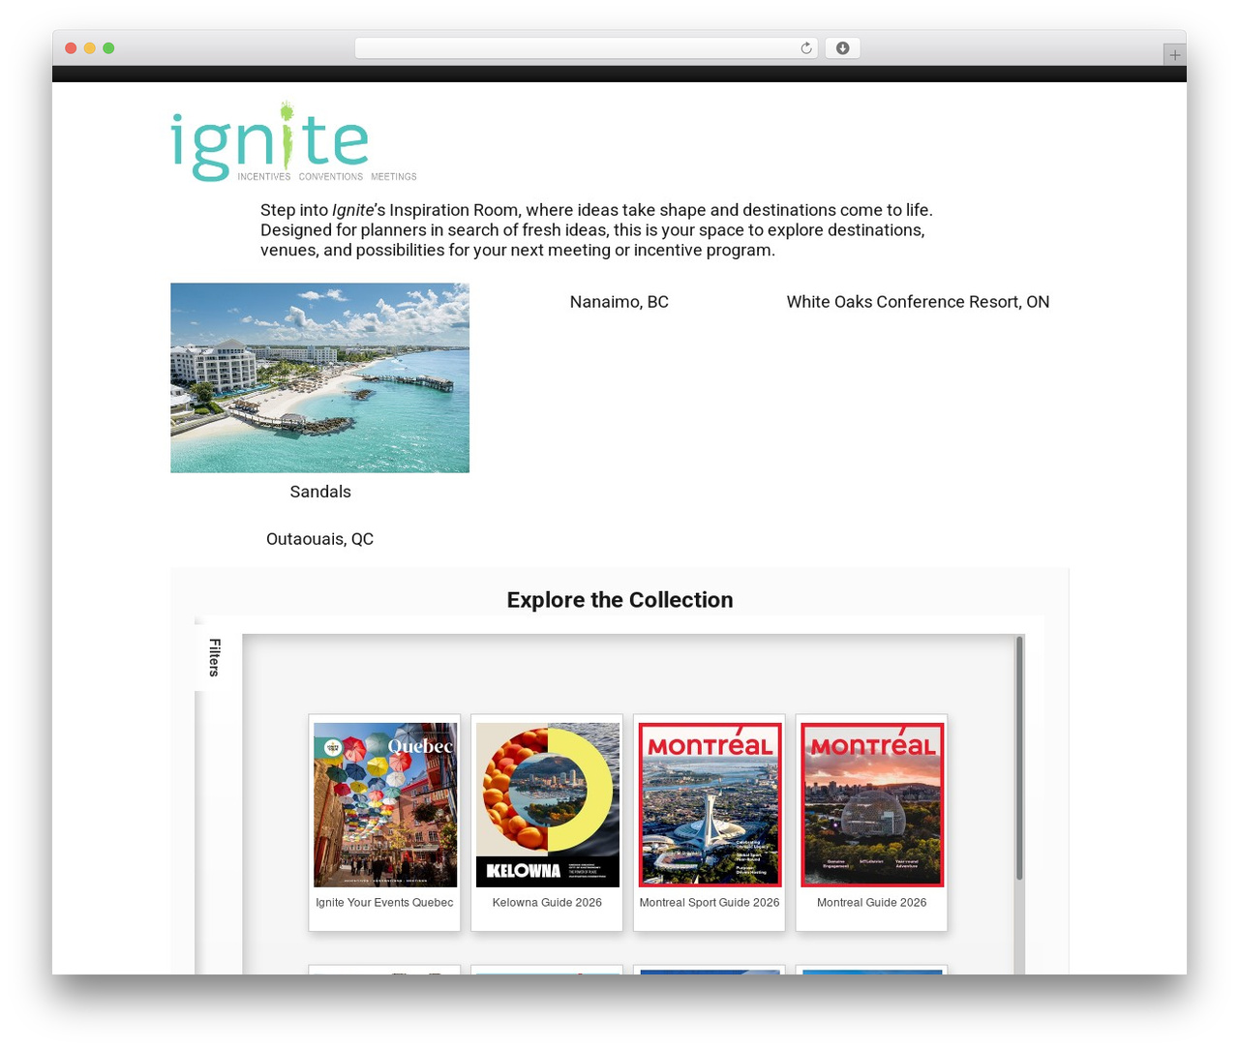1239x1049 pixels.
Task: Open the Montreal Guide 2026 cover
Action: 872,804
